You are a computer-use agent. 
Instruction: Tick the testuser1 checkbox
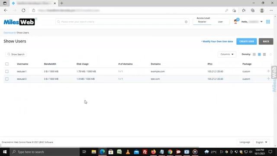coord(7,71)
